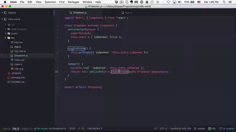Click the .gitignore git file icon

click(x=9, y=73)
